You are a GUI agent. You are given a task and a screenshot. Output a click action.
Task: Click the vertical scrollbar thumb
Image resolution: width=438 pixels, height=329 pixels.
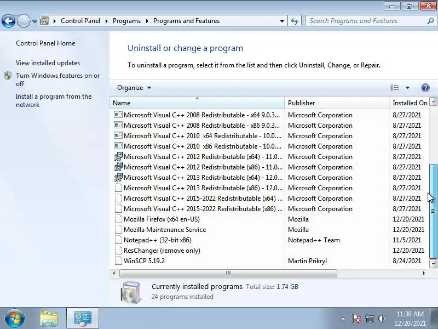433,211
